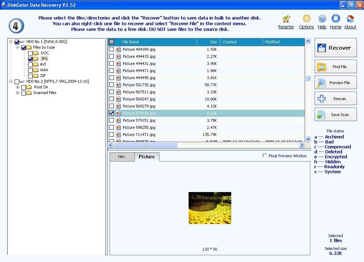The image size is (364, 262).
Task: Expand the Scanned Files node
Action: (x=18, y=93)
